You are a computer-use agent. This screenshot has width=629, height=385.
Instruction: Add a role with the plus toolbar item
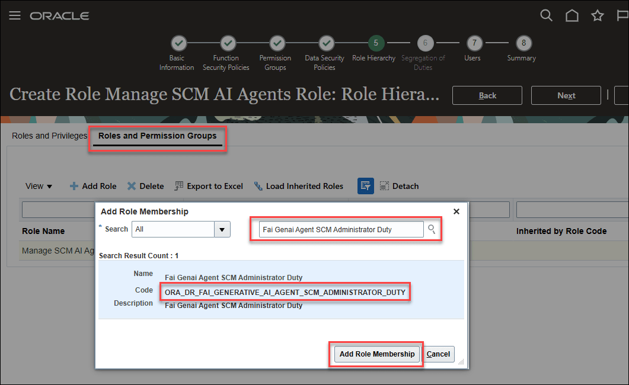(x=92, y=185)
